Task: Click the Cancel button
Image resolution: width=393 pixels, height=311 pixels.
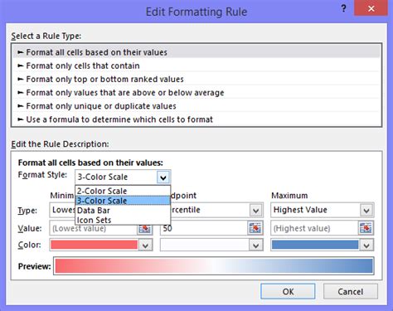Action: point(351,291)
